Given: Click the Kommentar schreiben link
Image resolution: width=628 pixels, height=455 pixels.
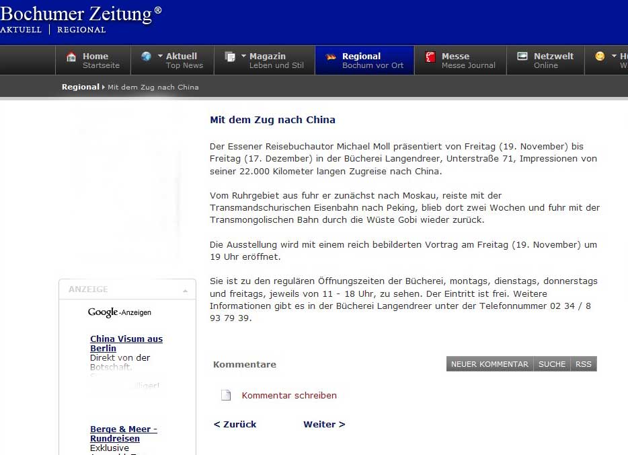Looking at the screenshot, I should click(x=289, y=396).
